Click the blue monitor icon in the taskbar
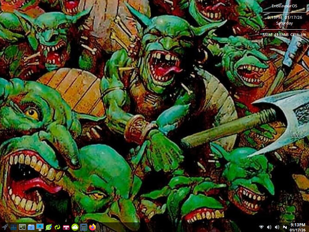309x232 pixels. tap(39, 227)
